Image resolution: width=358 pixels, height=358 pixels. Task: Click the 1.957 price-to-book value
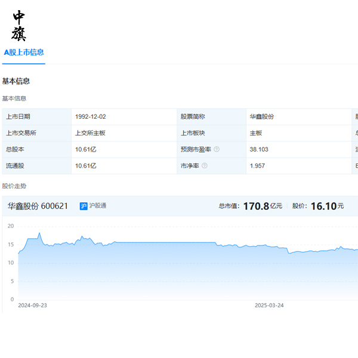pyautogui.click(x=257, y=166)
